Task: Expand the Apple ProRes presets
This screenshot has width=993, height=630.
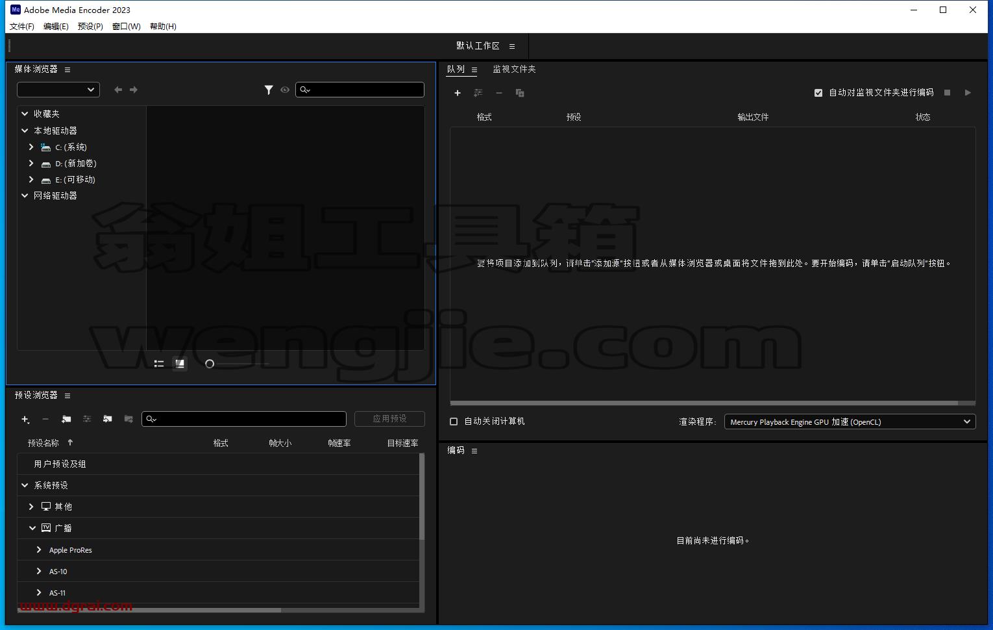Action: pos(39,549)
